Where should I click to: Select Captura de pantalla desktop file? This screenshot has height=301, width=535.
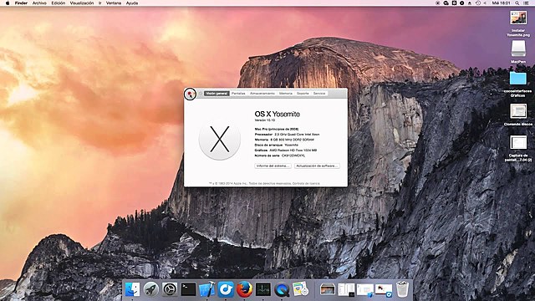pos(518,148)
